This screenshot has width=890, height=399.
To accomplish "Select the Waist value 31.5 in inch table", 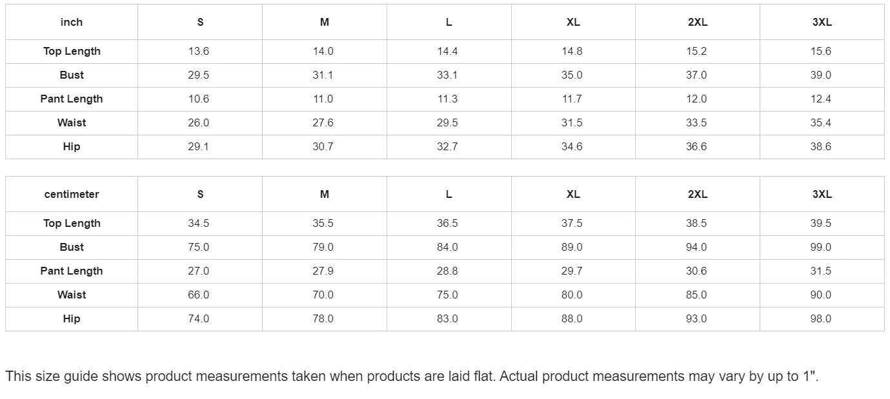I will point(572,123).
